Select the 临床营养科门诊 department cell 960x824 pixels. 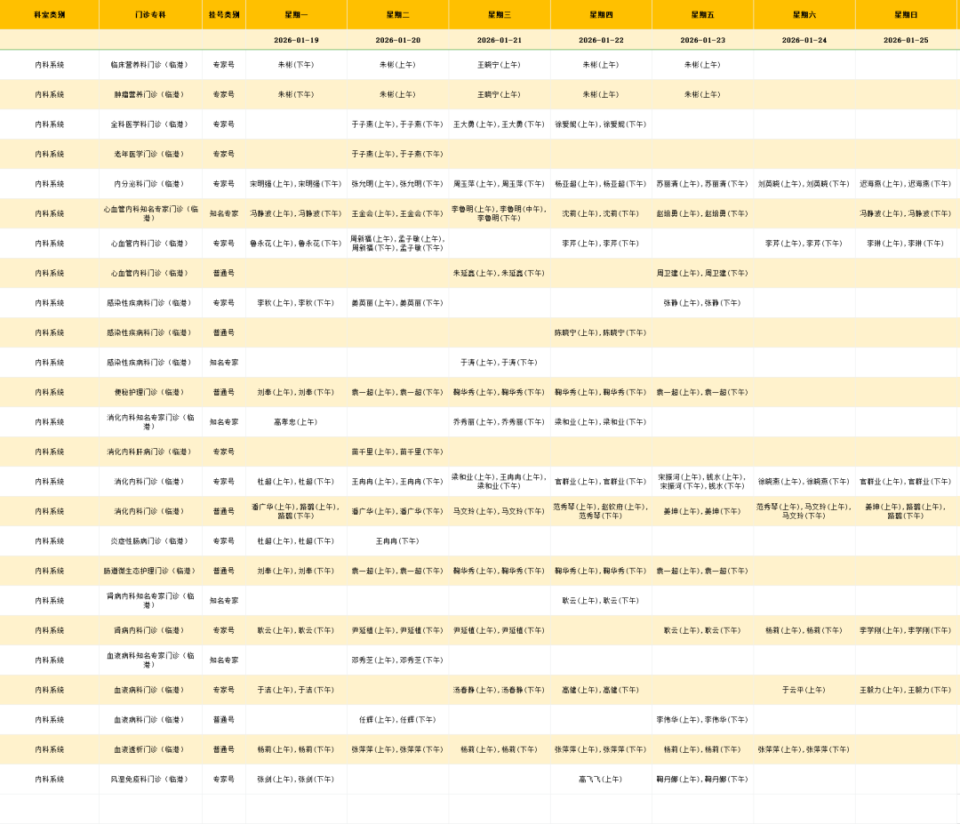(149, 65)
